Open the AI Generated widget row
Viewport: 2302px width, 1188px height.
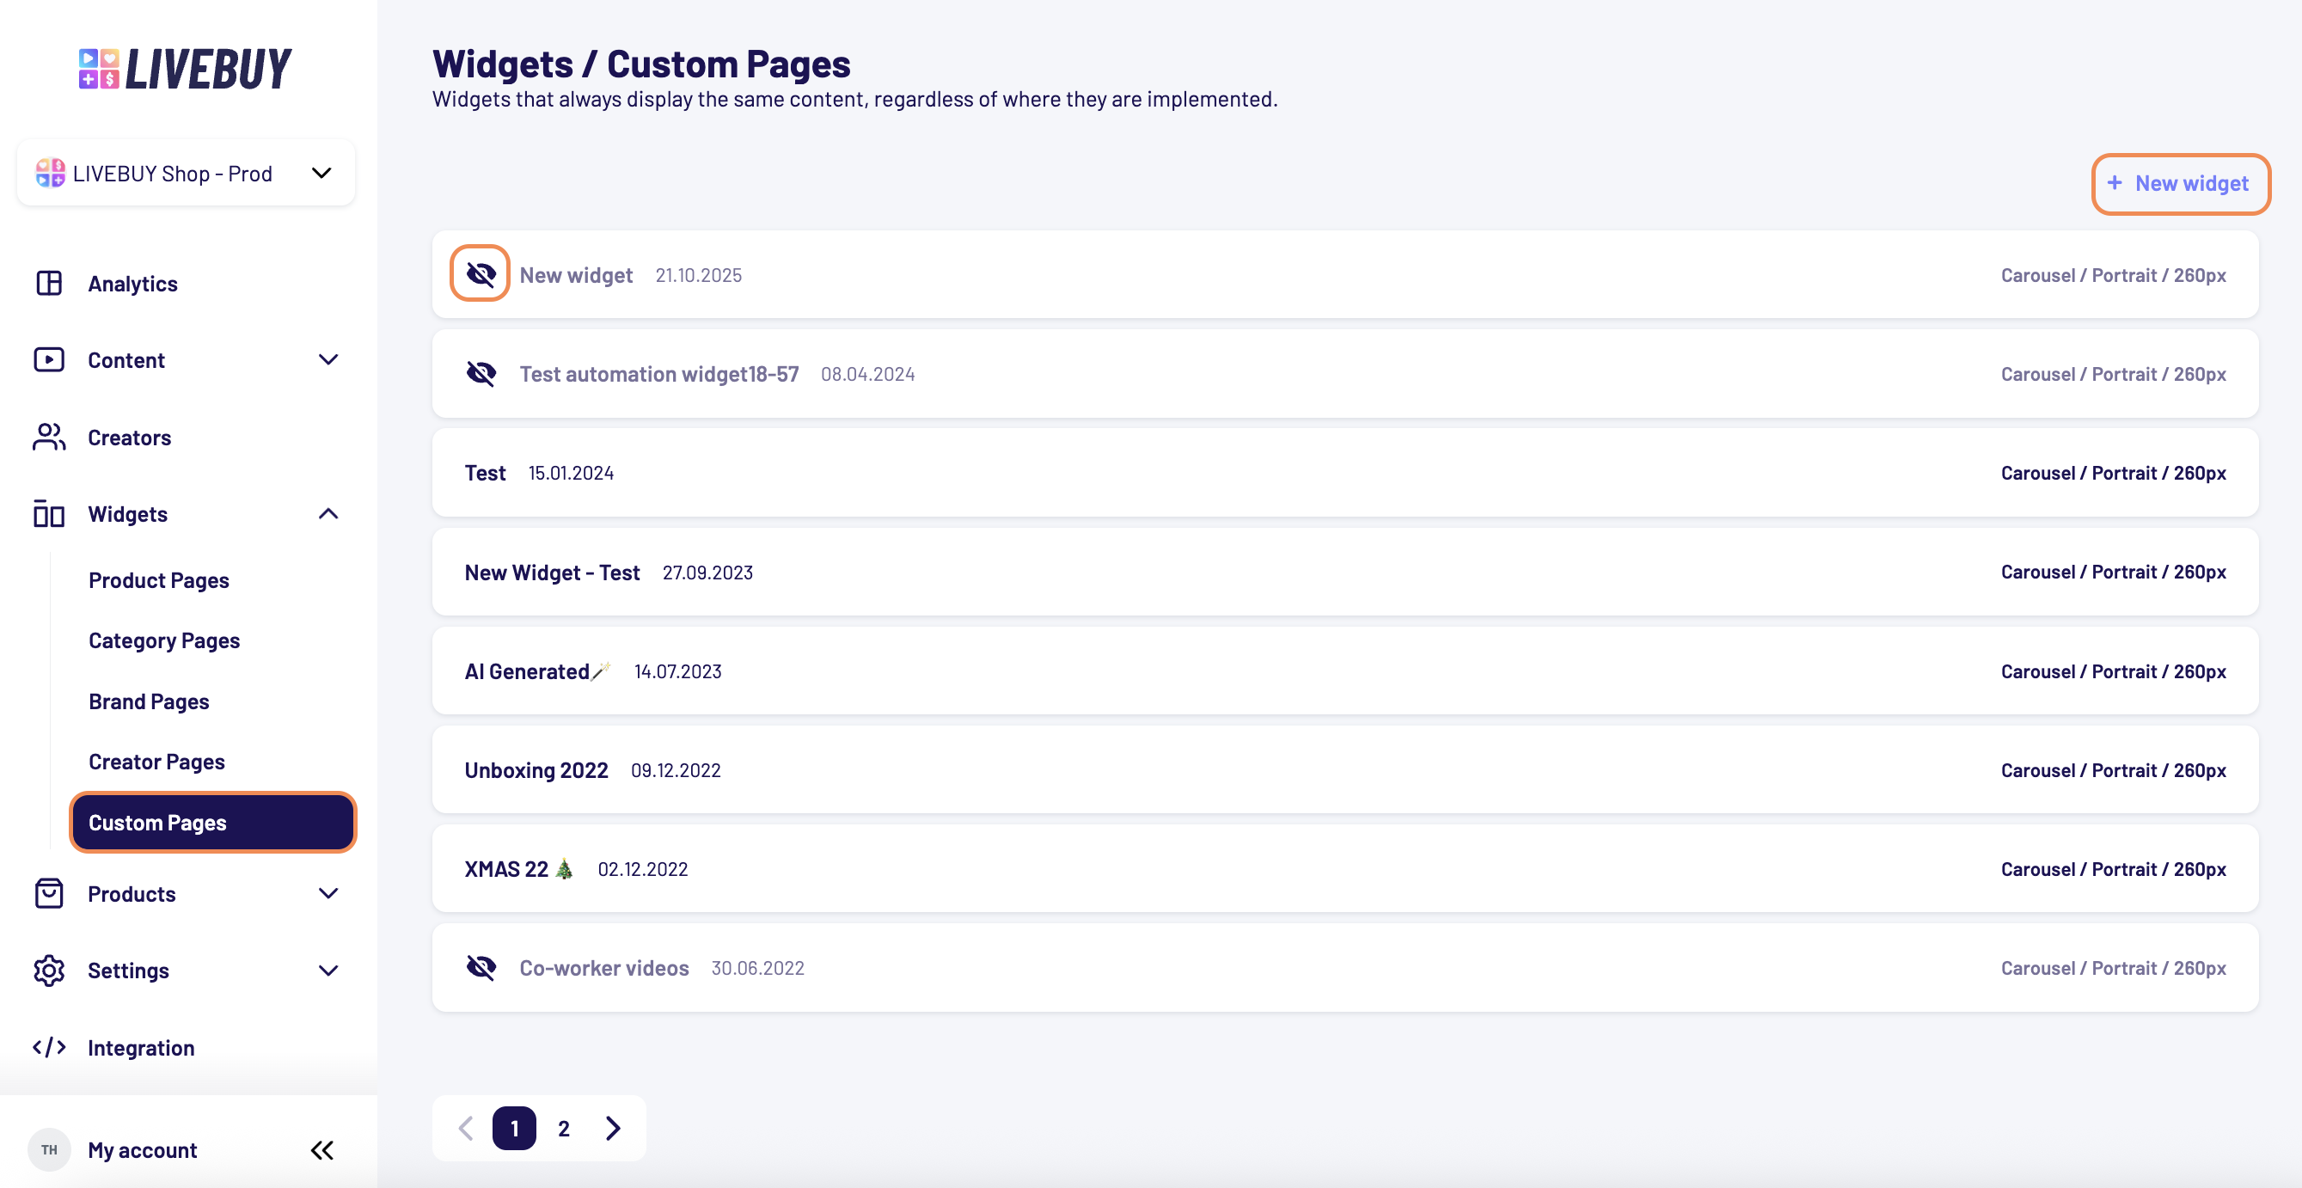point(1345,671)
